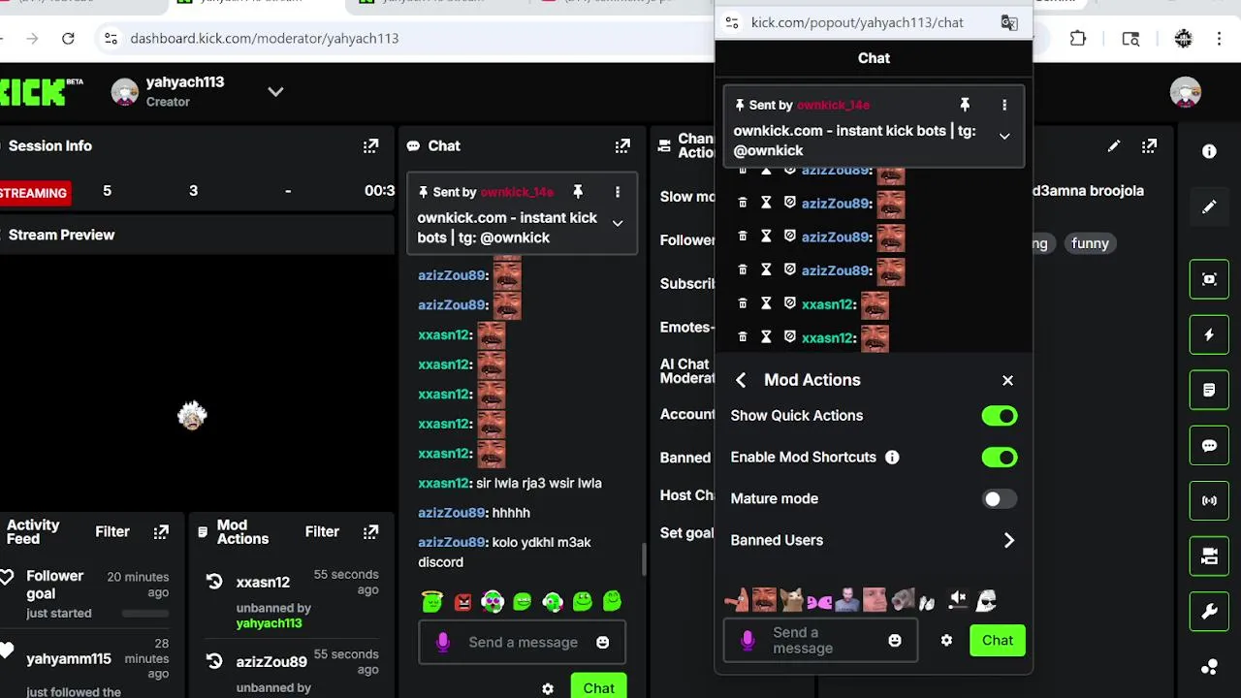Open three-dot menu on popout pinned message
The image size is (1241, 698).
(x=1004, y=105)
